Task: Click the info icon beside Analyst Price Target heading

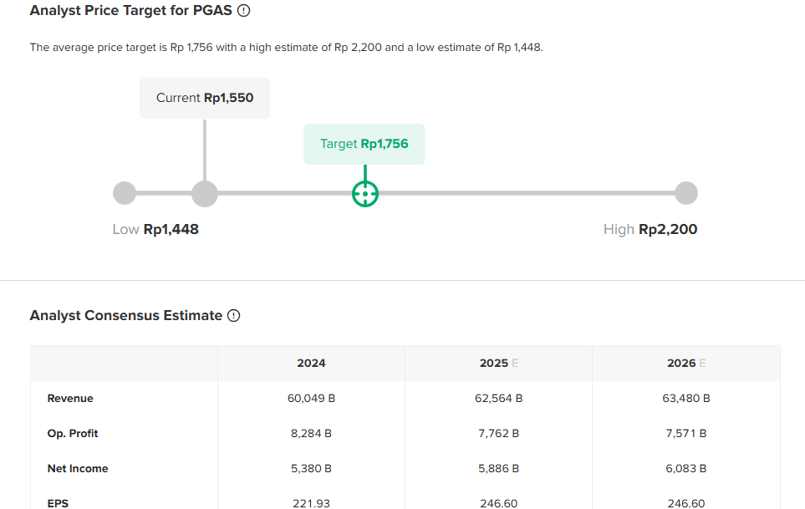Action: coord(243,11)
